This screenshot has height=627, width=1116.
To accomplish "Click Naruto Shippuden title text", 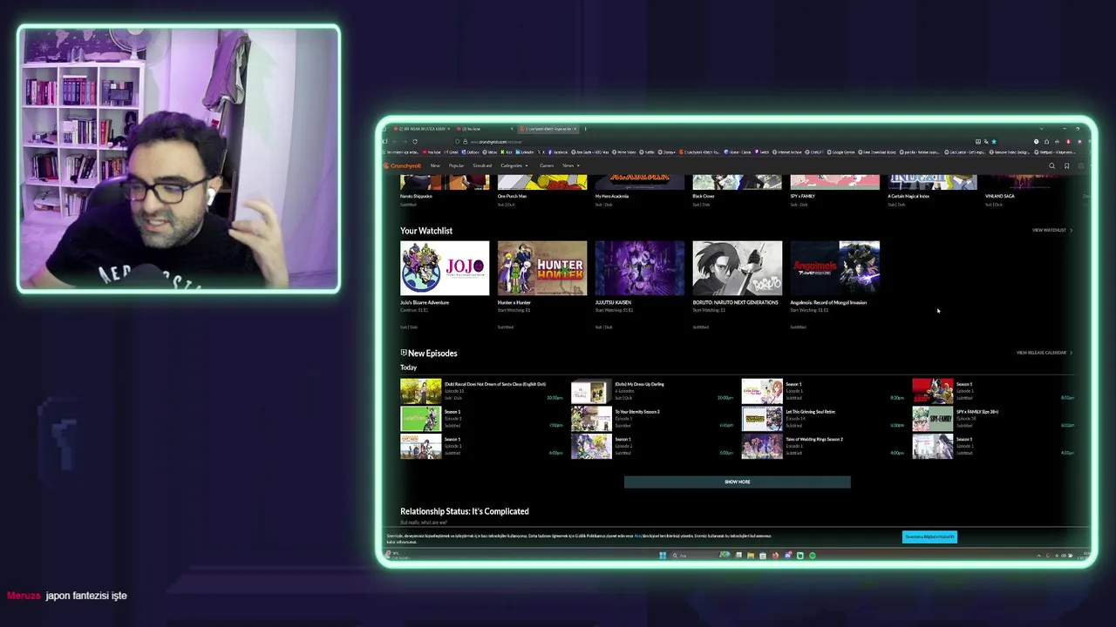I will pos(416,196).
